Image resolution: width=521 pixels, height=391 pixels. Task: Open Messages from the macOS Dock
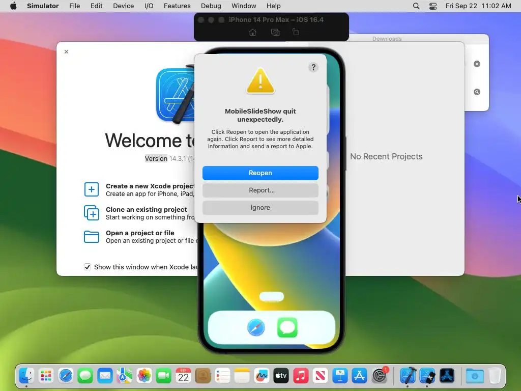tap(85, 376)
